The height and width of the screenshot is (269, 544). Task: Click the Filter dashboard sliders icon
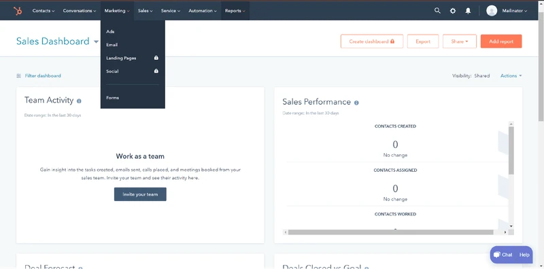point(19,75)
